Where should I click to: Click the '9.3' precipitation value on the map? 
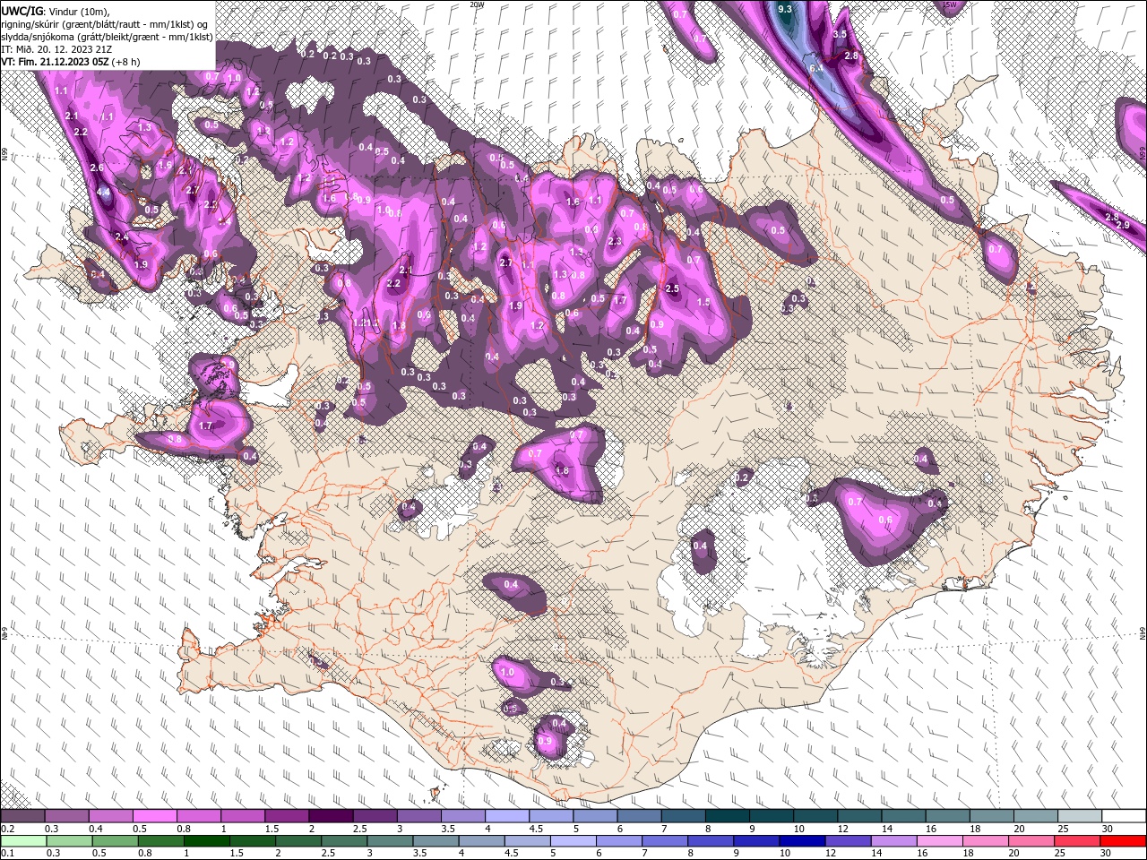point(785,9)
